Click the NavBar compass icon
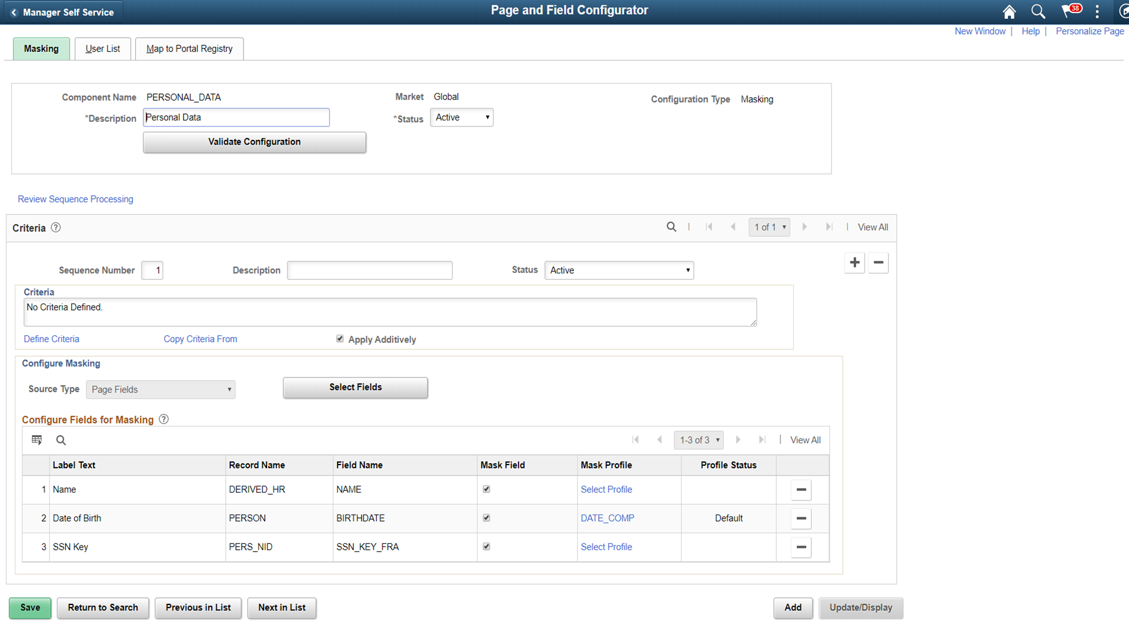Image resolution: width=1129 pixels, height=635 pixels. coord(1123,11)
